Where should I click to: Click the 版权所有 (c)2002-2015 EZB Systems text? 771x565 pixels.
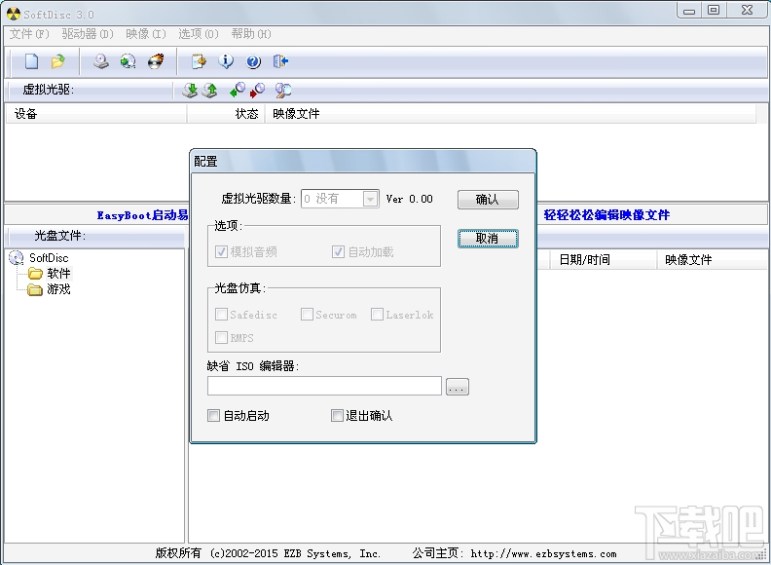point(269,553)
